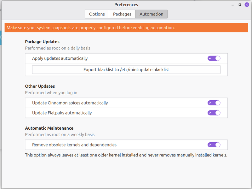Screen dimensions: 252x189
Task: Disable Update Cinnamon spices automatically
Action: (214, 103)
